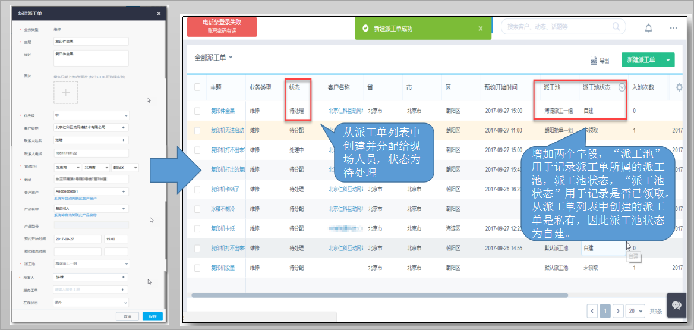Click the horizontal table scrollbar
The height and width of the screenshot is (330, 694).
(380, 295)
